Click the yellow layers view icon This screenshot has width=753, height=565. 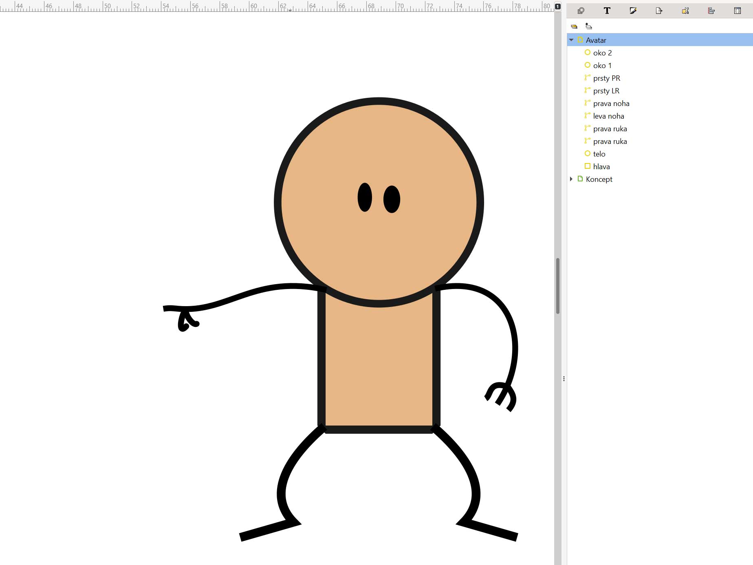click(574, 26)
